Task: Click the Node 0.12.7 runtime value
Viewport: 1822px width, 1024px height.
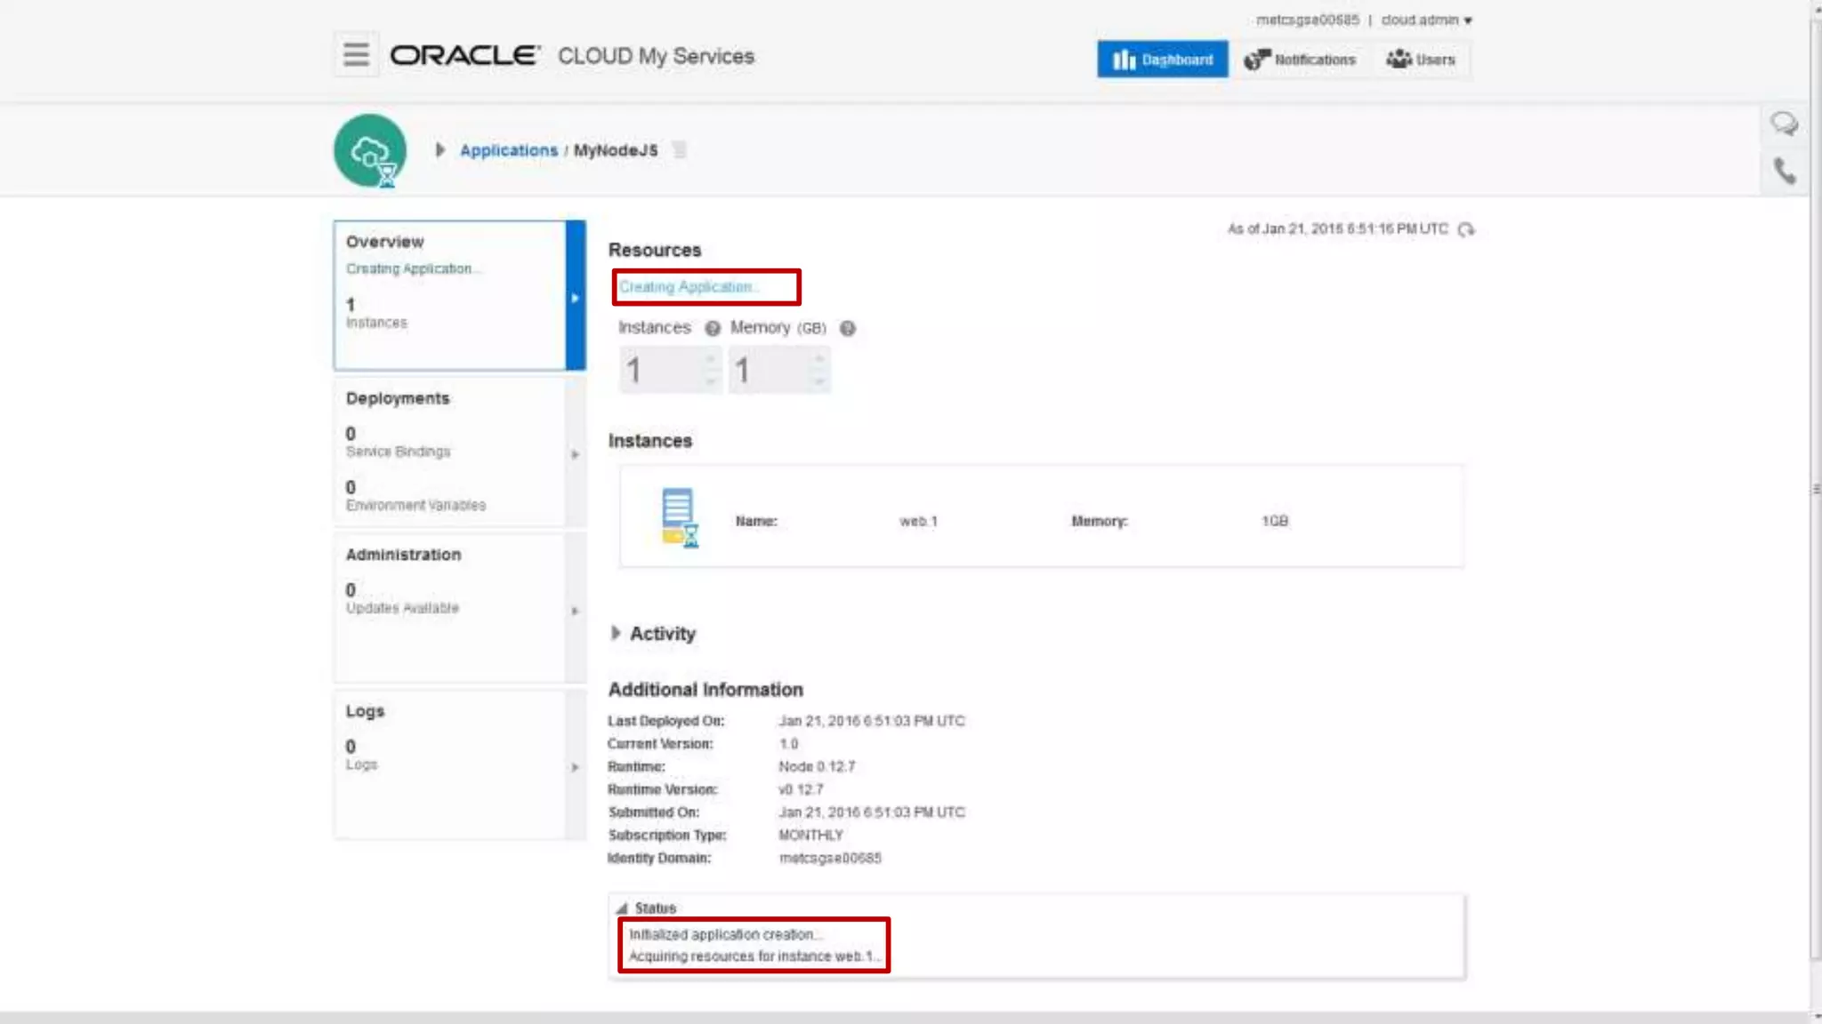Action: pos(817,766)
